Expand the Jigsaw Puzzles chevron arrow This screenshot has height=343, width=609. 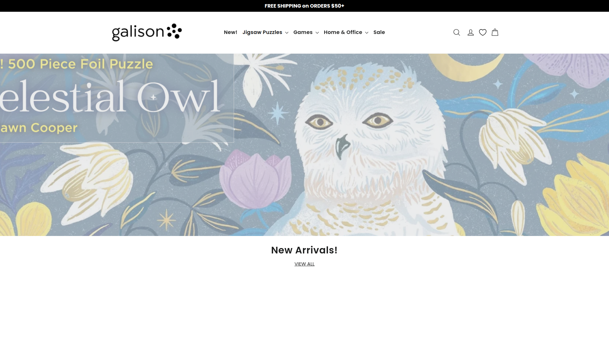pyautogui.click(x=287, y=33)
